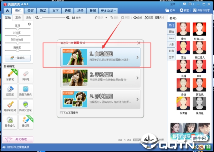
Task: Click the 一键美化 one-click beautify button
Action: [18, 58]
